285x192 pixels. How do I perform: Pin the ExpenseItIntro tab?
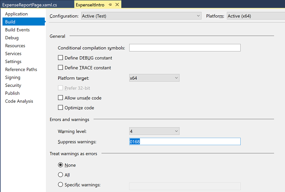coord(110,5)
